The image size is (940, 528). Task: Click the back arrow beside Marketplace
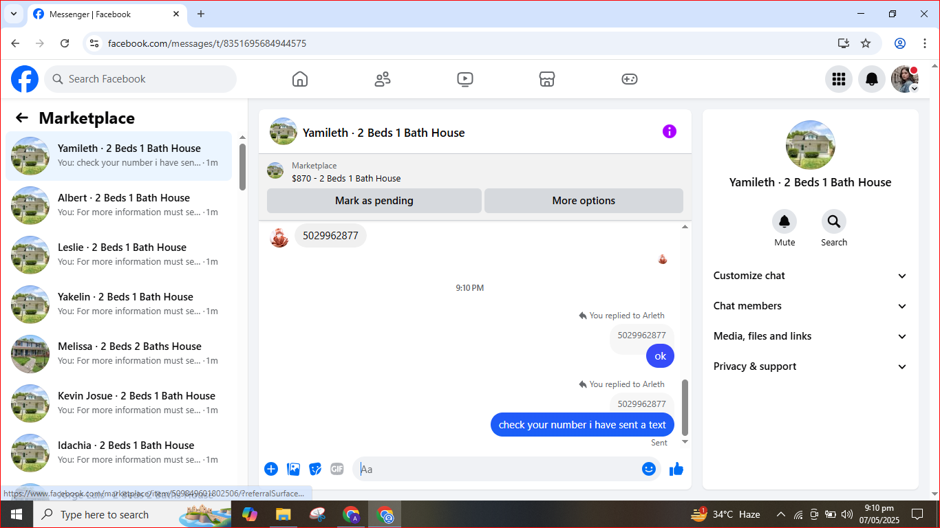(x=22, y=118)
